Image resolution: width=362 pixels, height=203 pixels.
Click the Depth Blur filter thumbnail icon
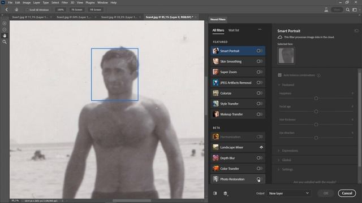click(x=216, y=158)
